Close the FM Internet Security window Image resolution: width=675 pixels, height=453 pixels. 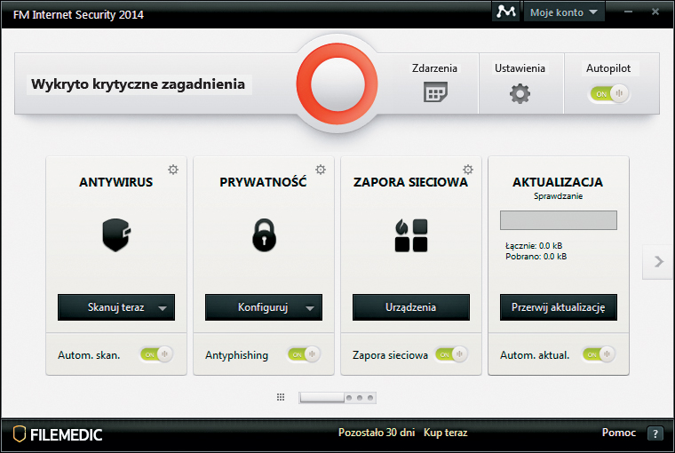point(655,12)
